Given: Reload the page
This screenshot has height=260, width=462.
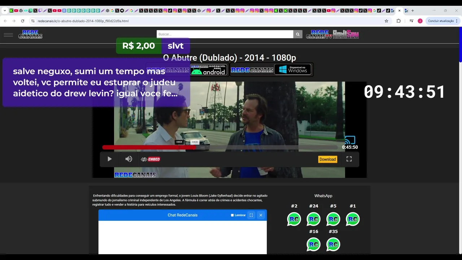Looking at the screenshot, I should 23,21.
